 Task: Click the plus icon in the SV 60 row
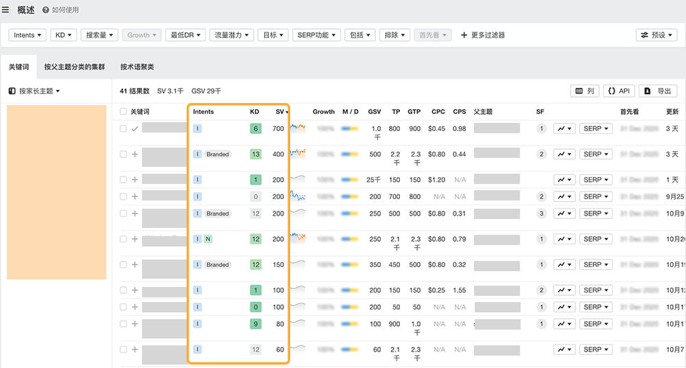134,349
